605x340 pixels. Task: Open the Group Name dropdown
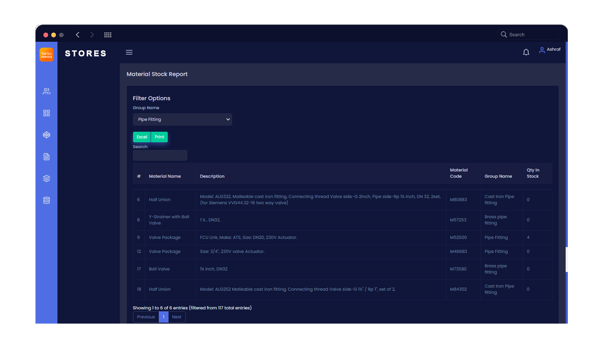coord(182,120)
